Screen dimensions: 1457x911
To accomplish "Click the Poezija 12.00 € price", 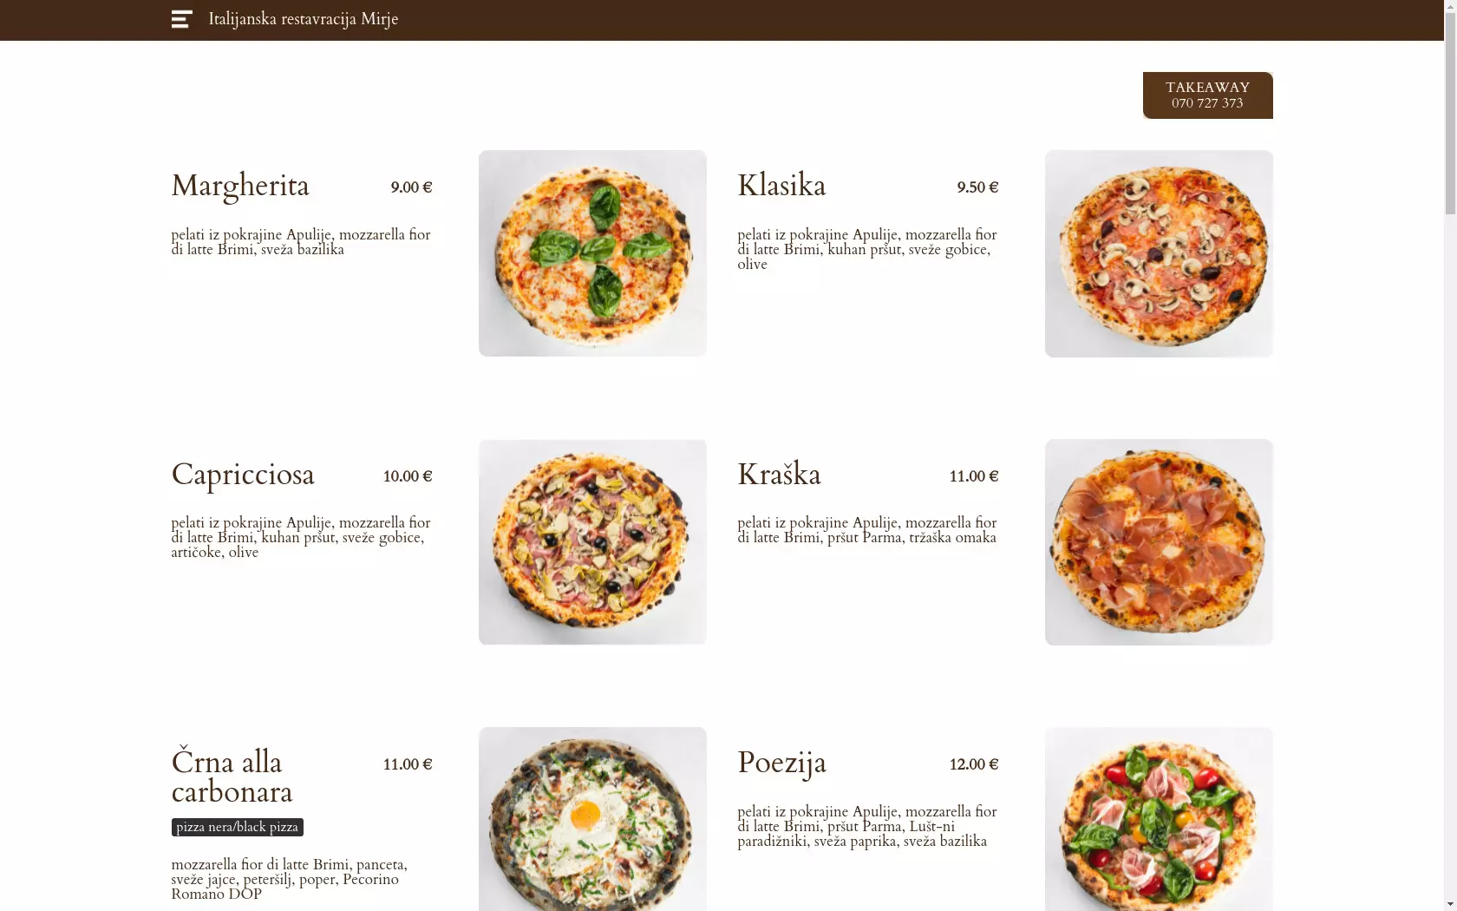I will (x=974, y=764).
